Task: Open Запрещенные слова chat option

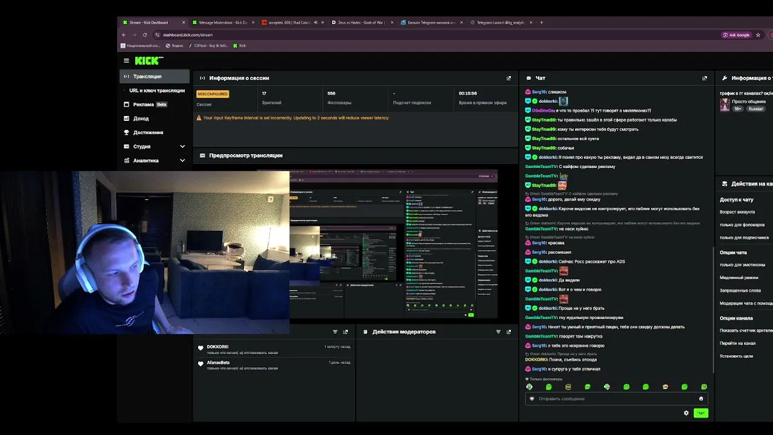Action: [x=740, y=291]
